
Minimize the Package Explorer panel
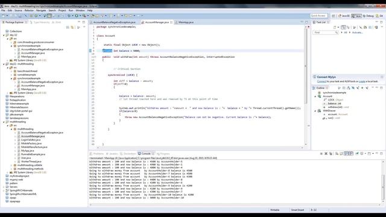pyautogui.click(x=79, y=22)
